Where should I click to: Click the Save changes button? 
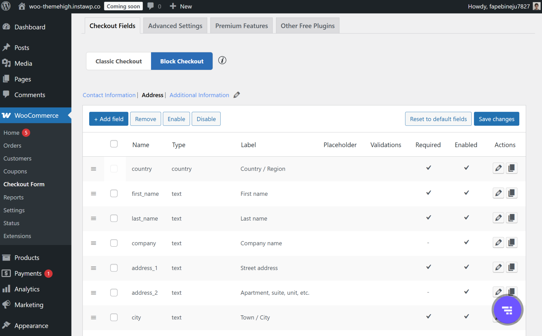(x=496, y=119)
